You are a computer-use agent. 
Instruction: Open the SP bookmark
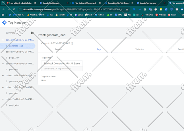tap(110, 15)
